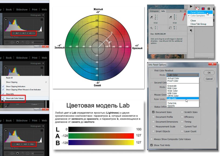Uncheck the Show Tool Hints checkbox
The height and width of the screenshot is (156, 220).
(151, 145)
